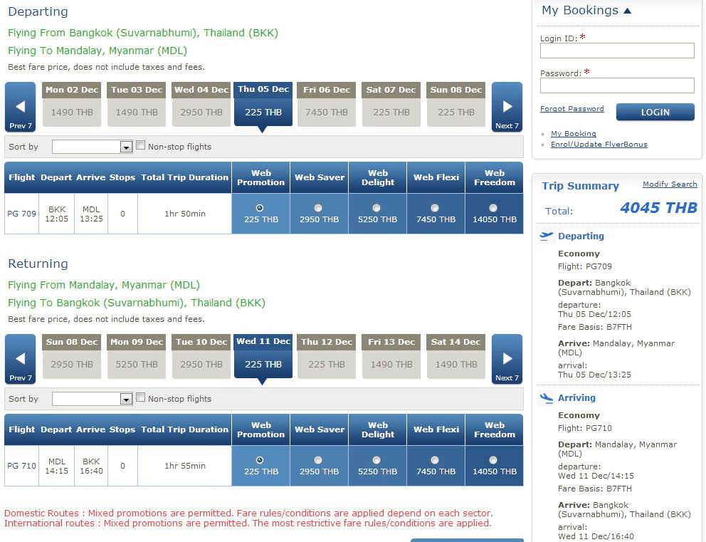Click the Modify Search link
This screenshot has width=706, height=542.
click(x=669, y=184)
